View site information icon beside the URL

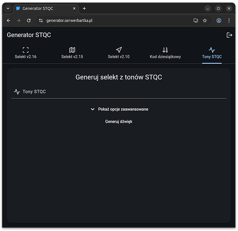(41, 20)
